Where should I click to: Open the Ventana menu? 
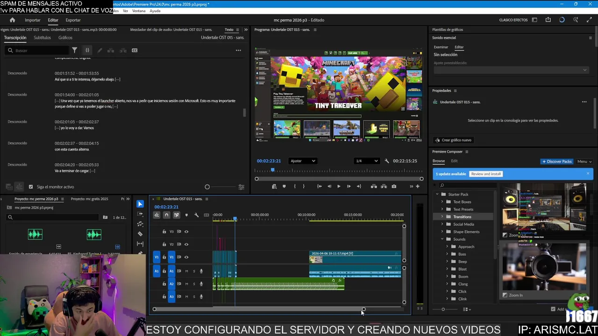[x=139, y=11]
